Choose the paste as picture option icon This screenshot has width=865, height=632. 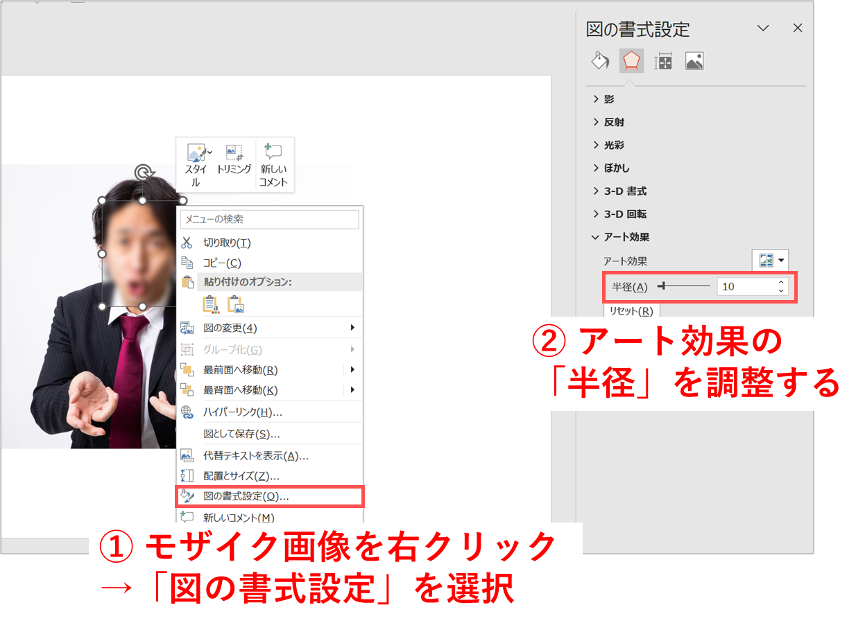coord(236,304)
